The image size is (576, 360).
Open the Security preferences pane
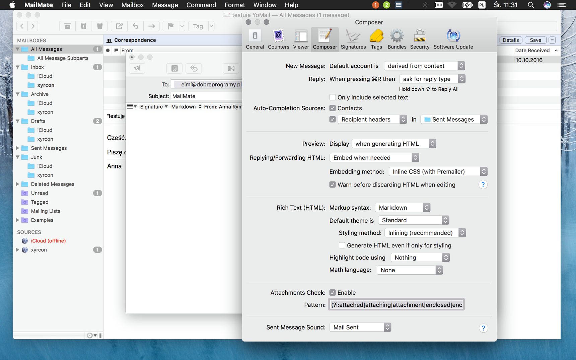(x=420, y=39)
